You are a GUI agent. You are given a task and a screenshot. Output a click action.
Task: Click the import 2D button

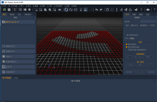click(130, 65)
